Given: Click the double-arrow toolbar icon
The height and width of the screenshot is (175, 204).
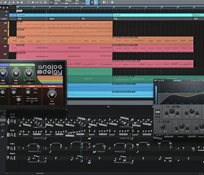Looking at the screenshot, I should (x=37, y=2).
